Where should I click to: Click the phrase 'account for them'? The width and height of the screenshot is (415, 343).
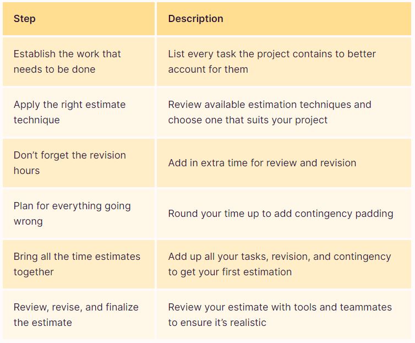coord(208,69)
